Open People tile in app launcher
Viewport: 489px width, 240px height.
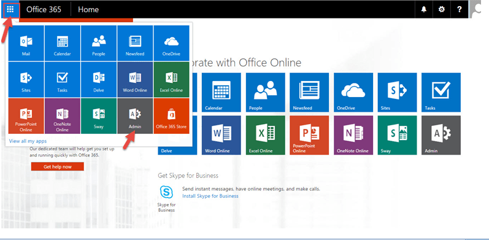(99, 43)
